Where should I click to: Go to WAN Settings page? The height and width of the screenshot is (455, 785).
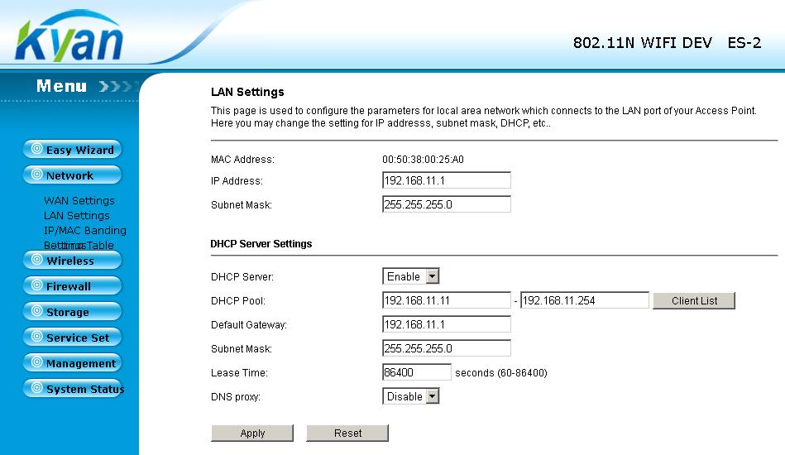79,201
